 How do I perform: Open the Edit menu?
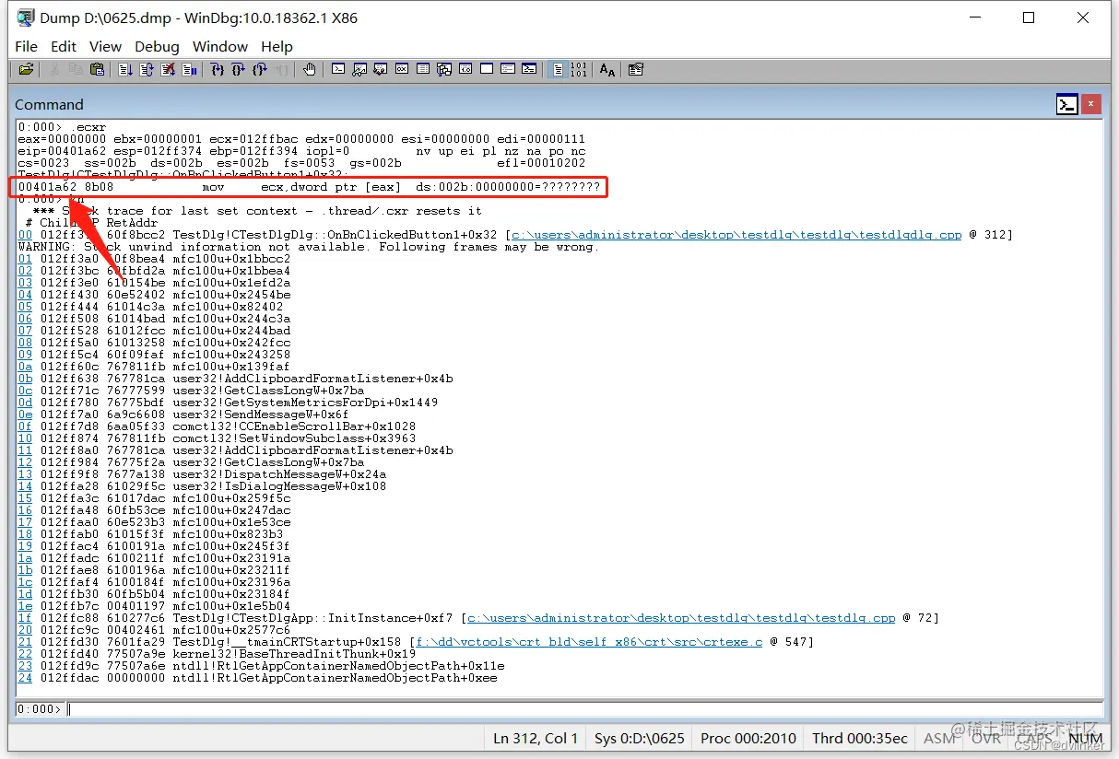64,46
